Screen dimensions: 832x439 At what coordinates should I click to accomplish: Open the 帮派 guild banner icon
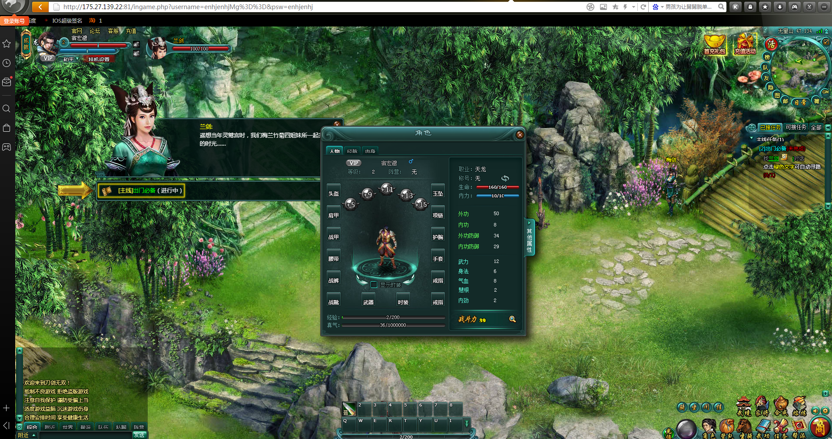point(799,428)
